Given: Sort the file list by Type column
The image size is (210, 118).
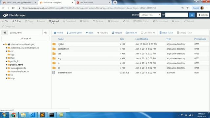Looking at the screenshot, I should pyautogui.click(x=169, y=39).
